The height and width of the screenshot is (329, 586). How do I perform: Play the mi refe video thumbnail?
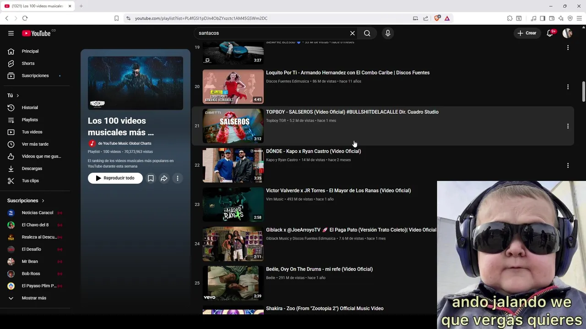point(233,283)
